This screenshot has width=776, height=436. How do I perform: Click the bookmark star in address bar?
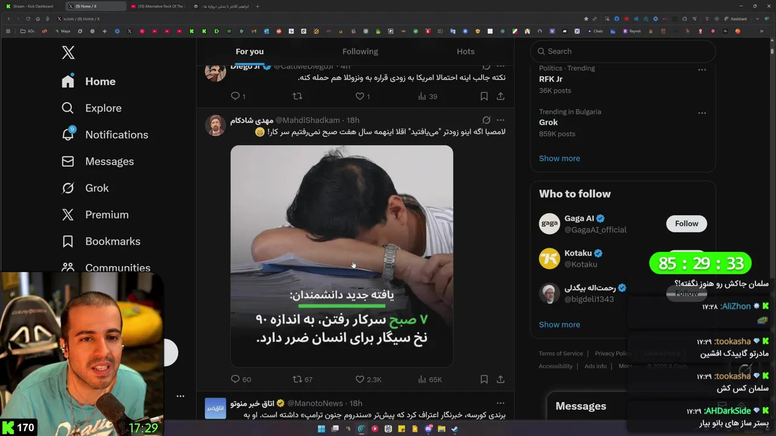(586, 19)
